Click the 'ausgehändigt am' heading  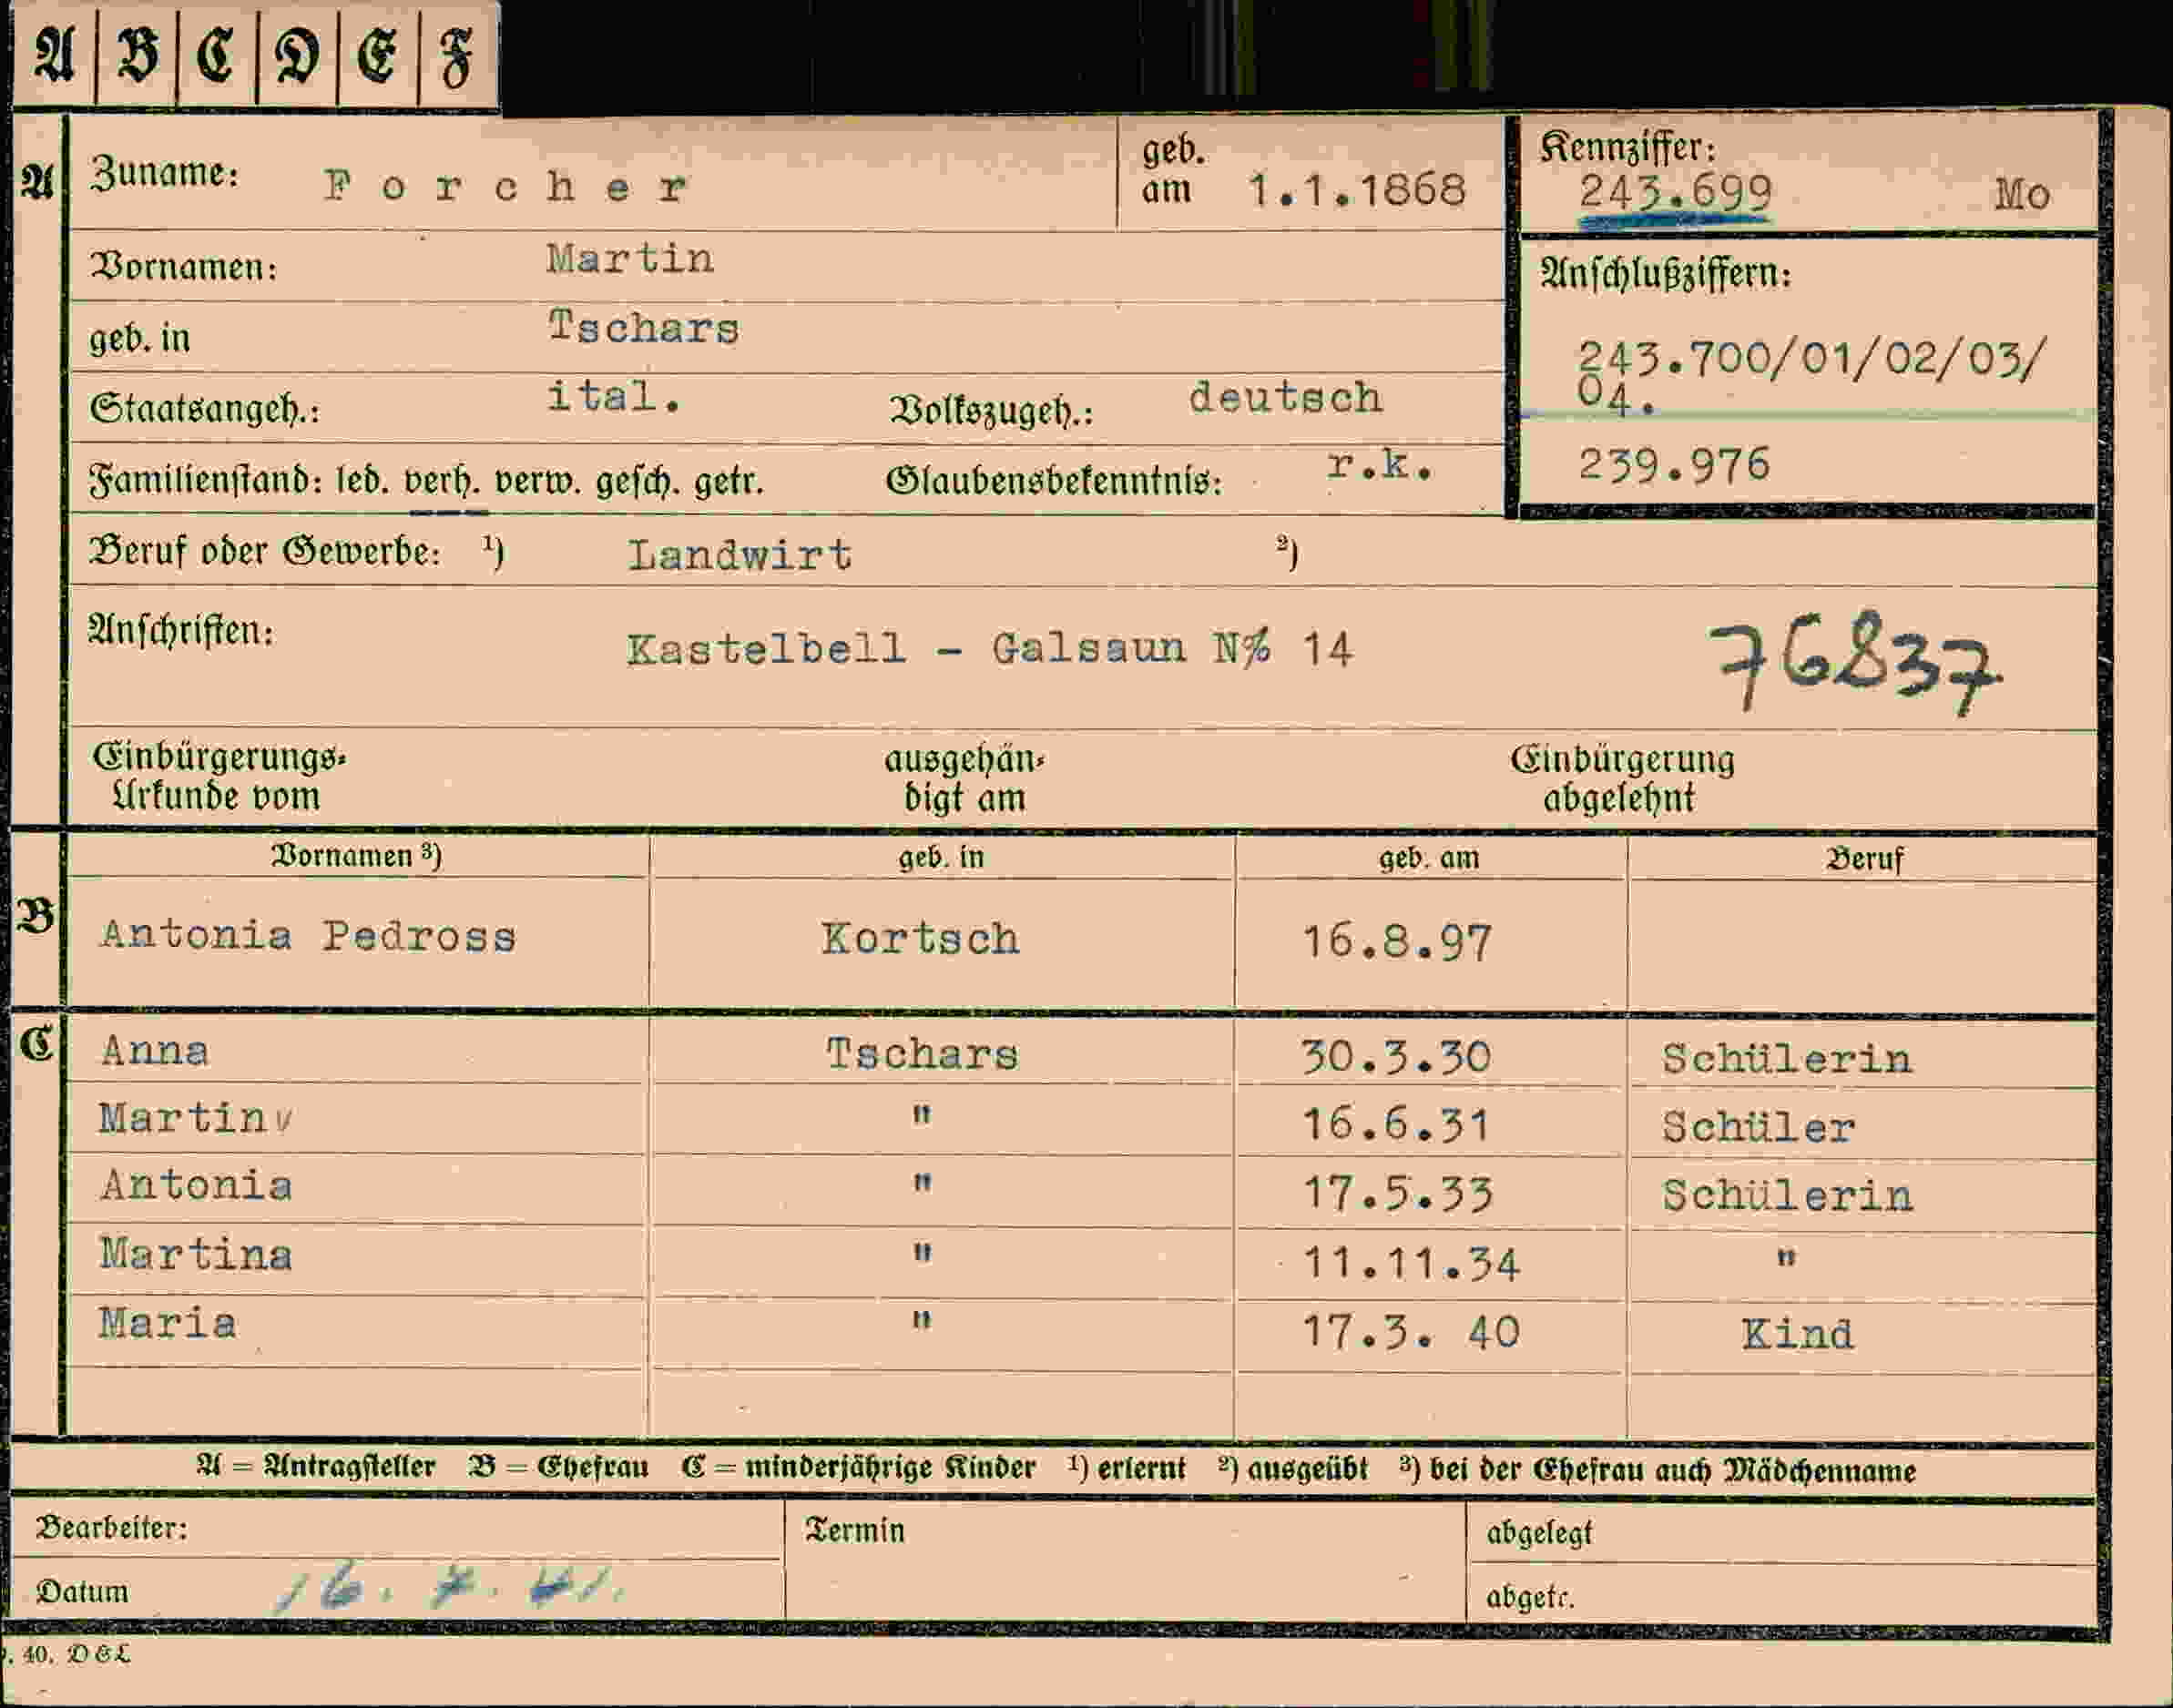coord(964,778)
